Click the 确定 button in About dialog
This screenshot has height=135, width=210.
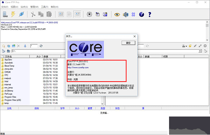[x=128, y=43]
